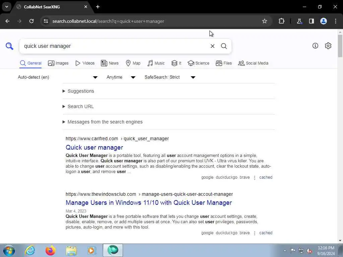
Task: Show hidden tray icons arrow
Action: (285, 251)
